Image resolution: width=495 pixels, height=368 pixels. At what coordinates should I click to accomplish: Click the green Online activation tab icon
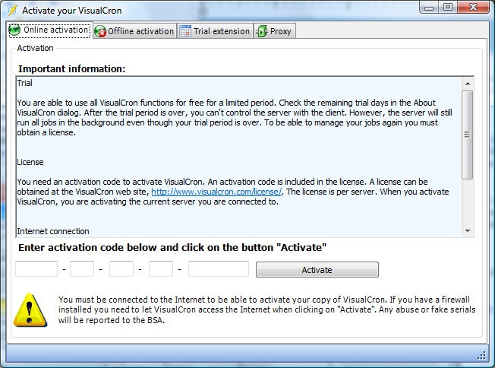pyautogui.click(x=14, y=30)
